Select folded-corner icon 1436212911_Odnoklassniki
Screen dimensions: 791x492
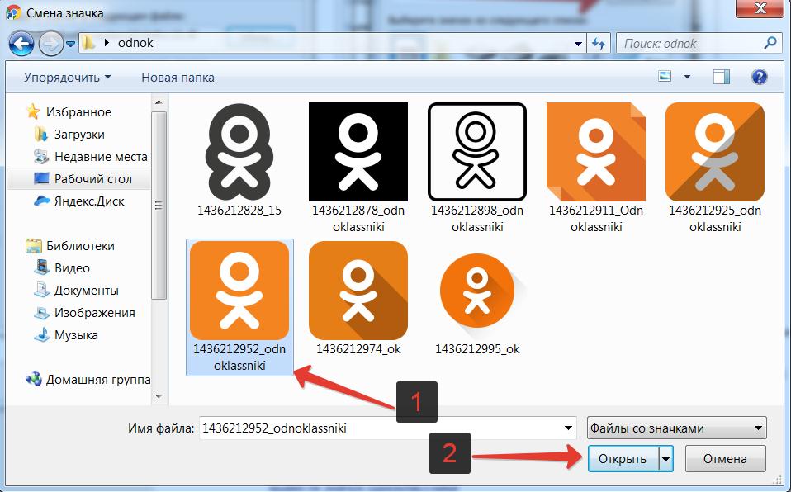596,152
